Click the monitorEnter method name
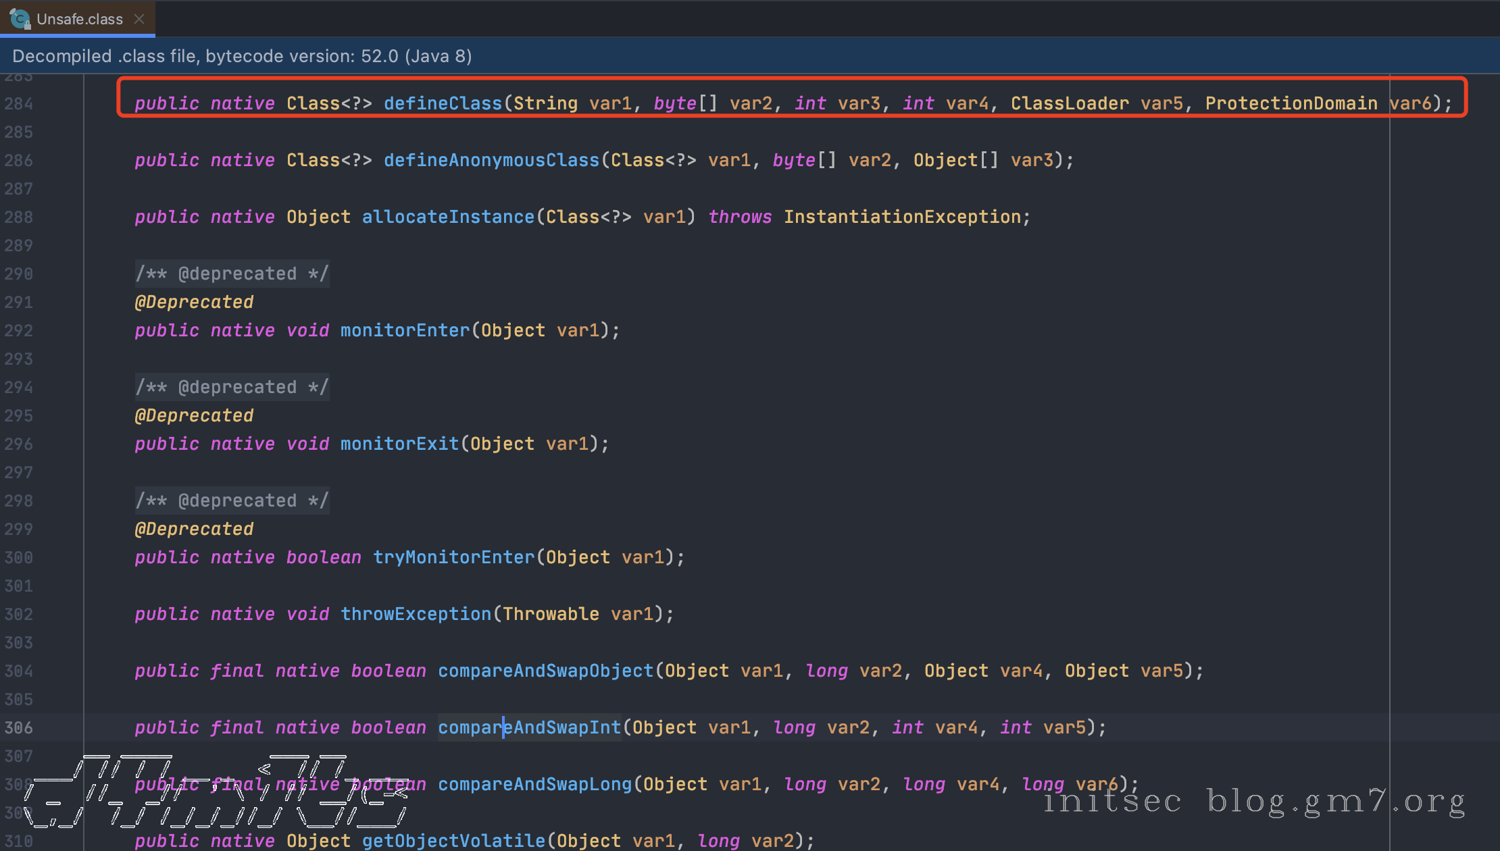 tap(405, 330)
